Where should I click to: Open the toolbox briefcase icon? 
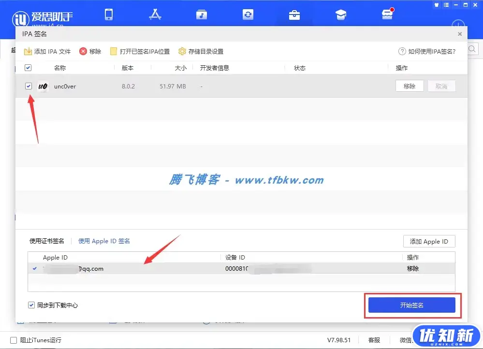click(x=294, y=15)
